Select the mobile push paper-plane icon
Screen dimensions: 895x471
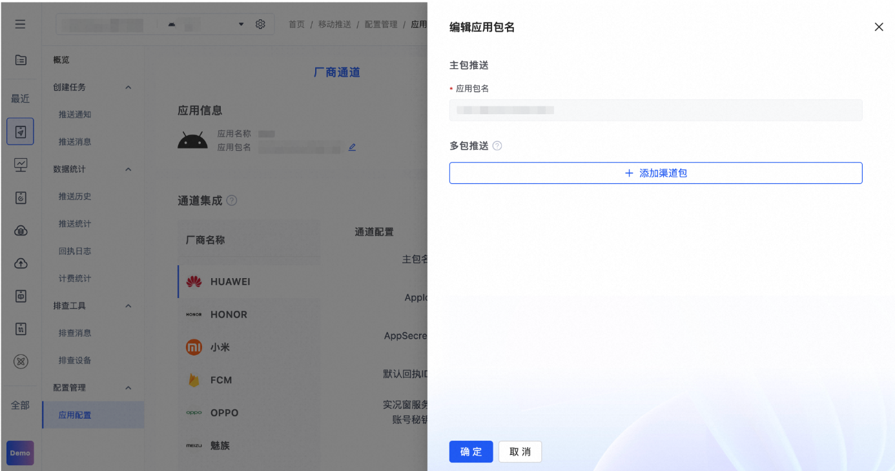[21, 132]
